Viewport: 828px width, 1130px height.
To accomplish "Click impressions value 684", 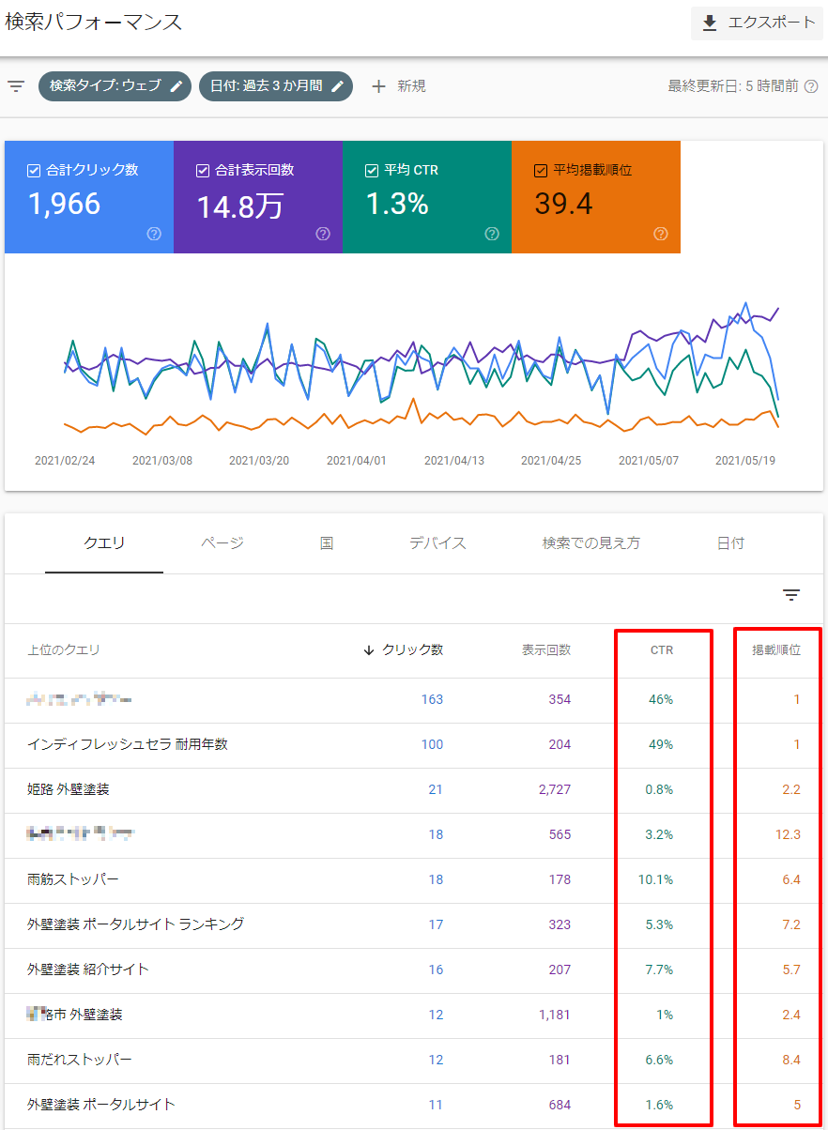I will click(560, 1105).
